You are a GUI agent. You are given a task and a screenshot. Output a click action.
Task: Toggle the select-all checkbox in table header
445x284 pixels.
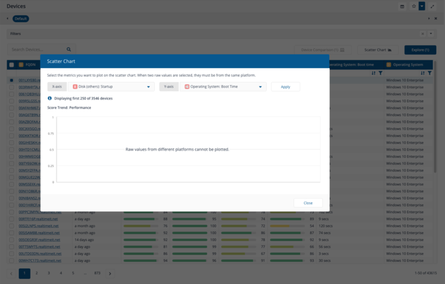pyautogui.click(x=12, y=65)
